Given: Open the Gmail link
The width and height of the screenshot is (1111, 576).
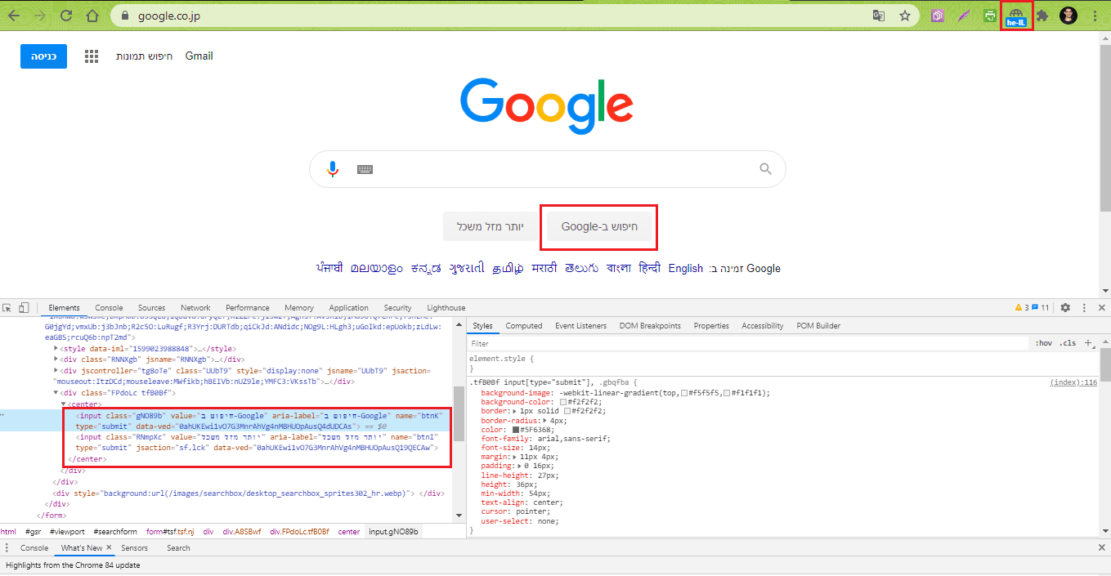Looking at the screenshot, I should [x=199, y=56].
